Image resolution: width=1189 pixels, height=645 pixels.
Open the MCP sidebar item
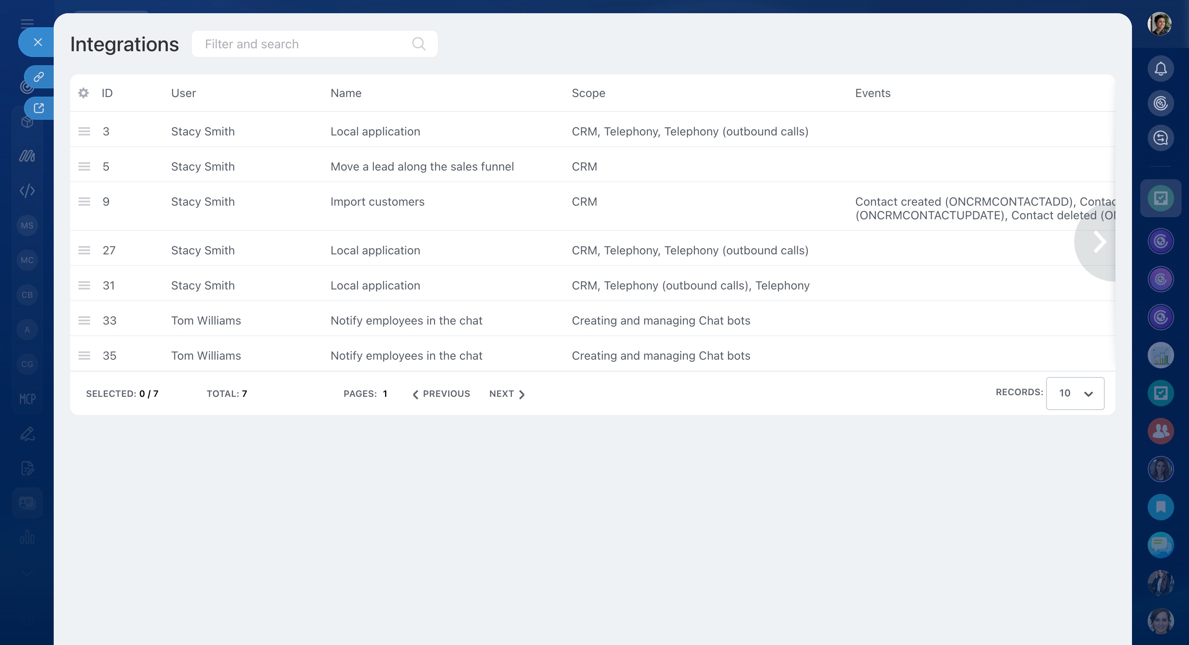click(27, 398)
